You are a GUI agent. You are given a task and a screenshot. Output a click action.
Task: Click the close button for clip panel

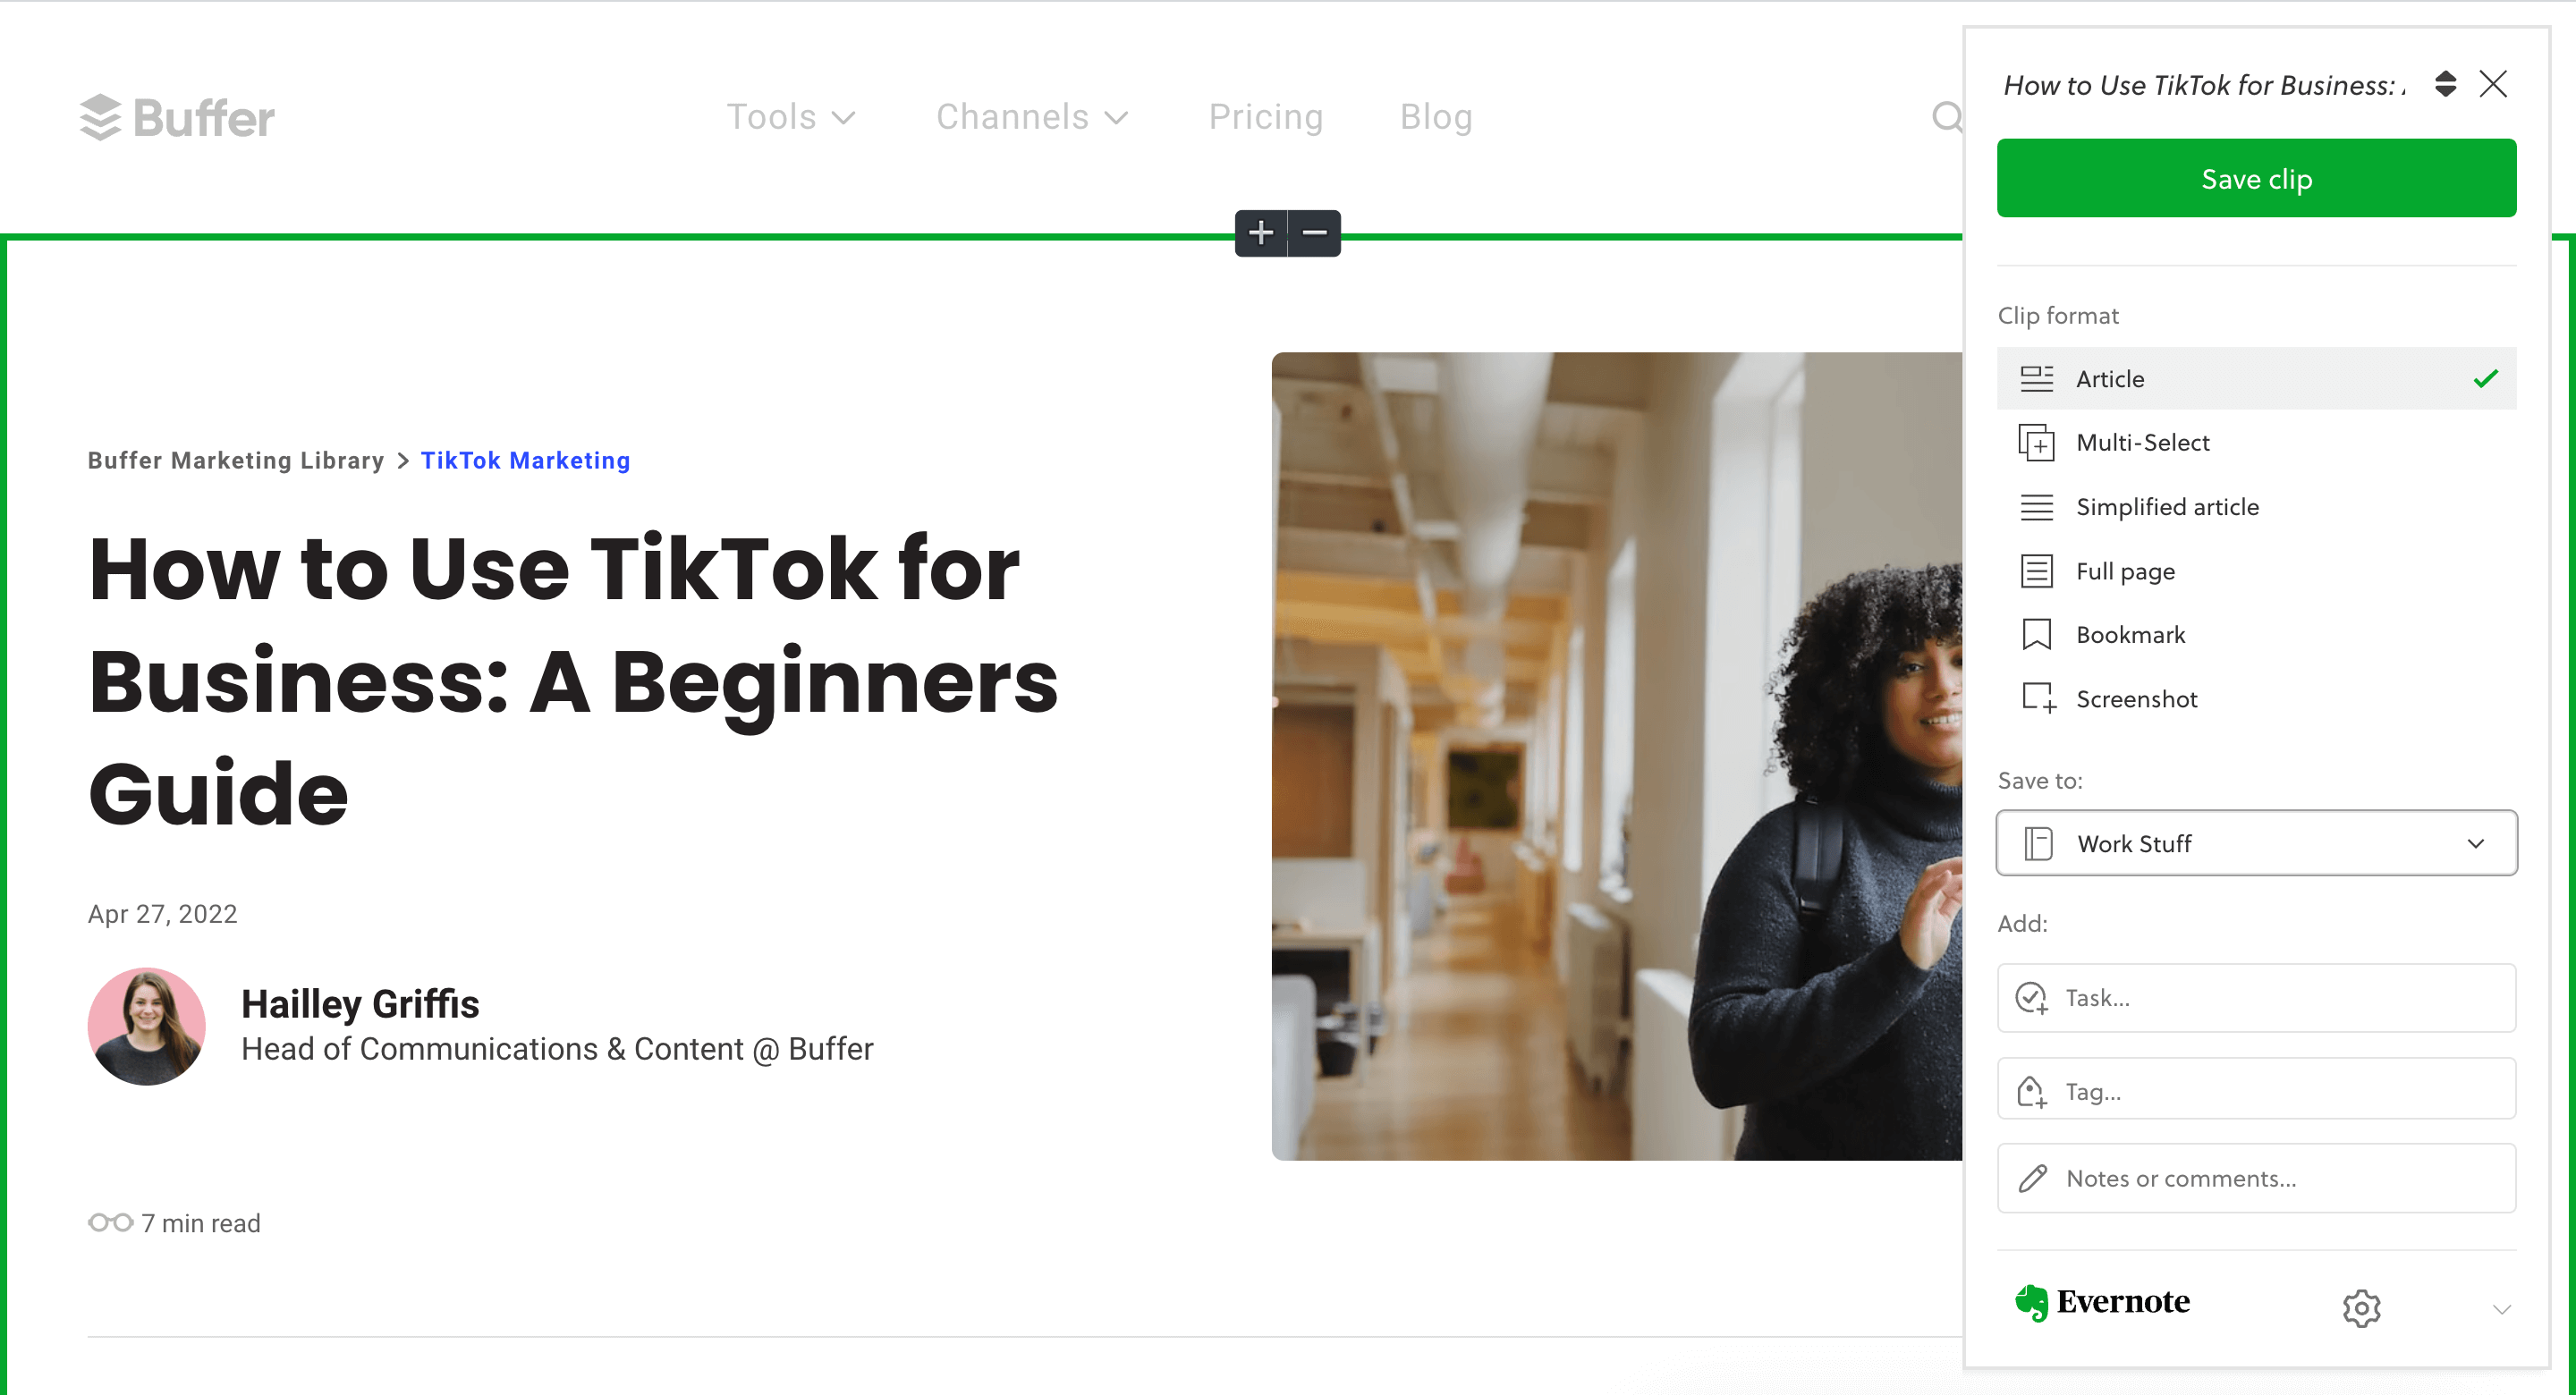coord(2492,82)
